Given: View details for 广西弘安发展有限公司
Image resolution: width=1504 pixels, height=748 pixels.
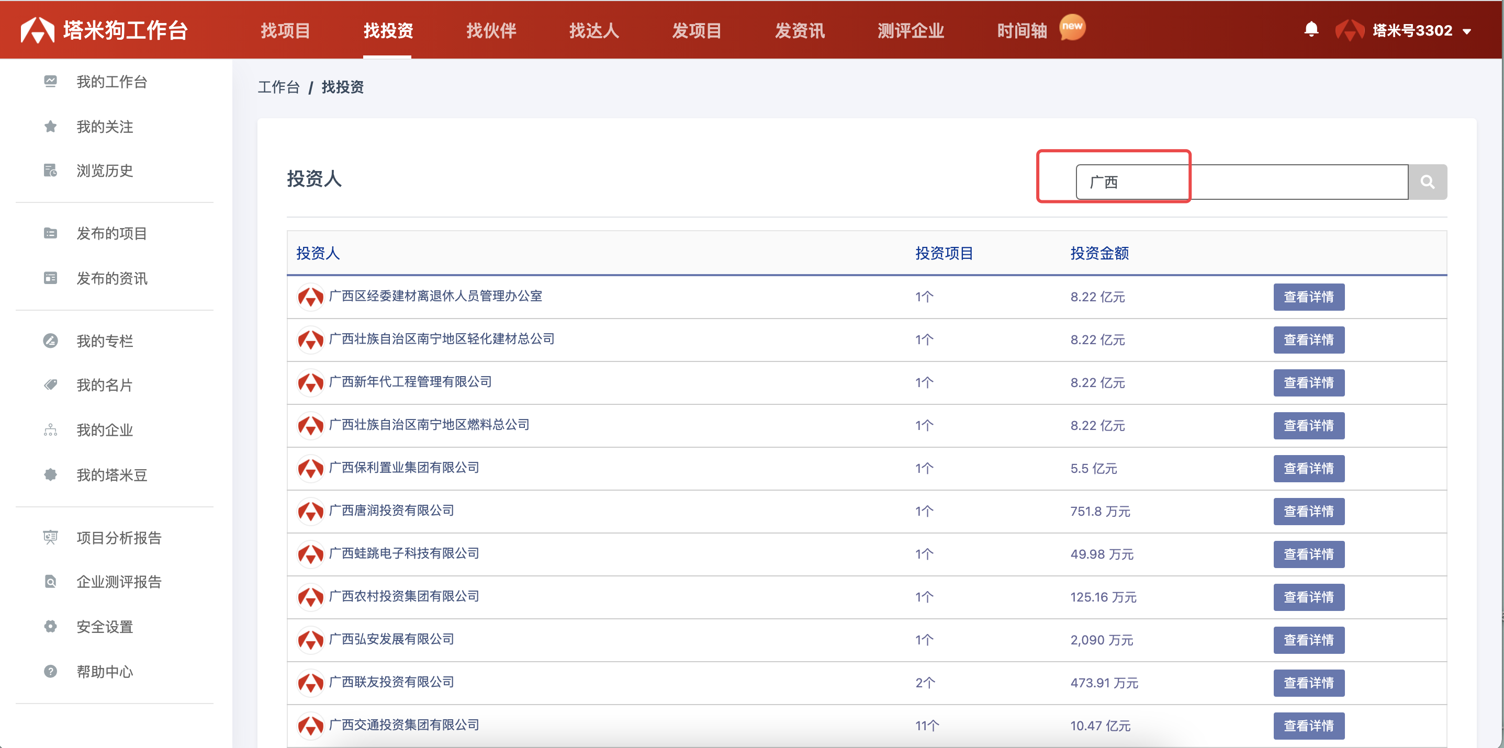Looking at the screenshot, I should [1308, 640].
